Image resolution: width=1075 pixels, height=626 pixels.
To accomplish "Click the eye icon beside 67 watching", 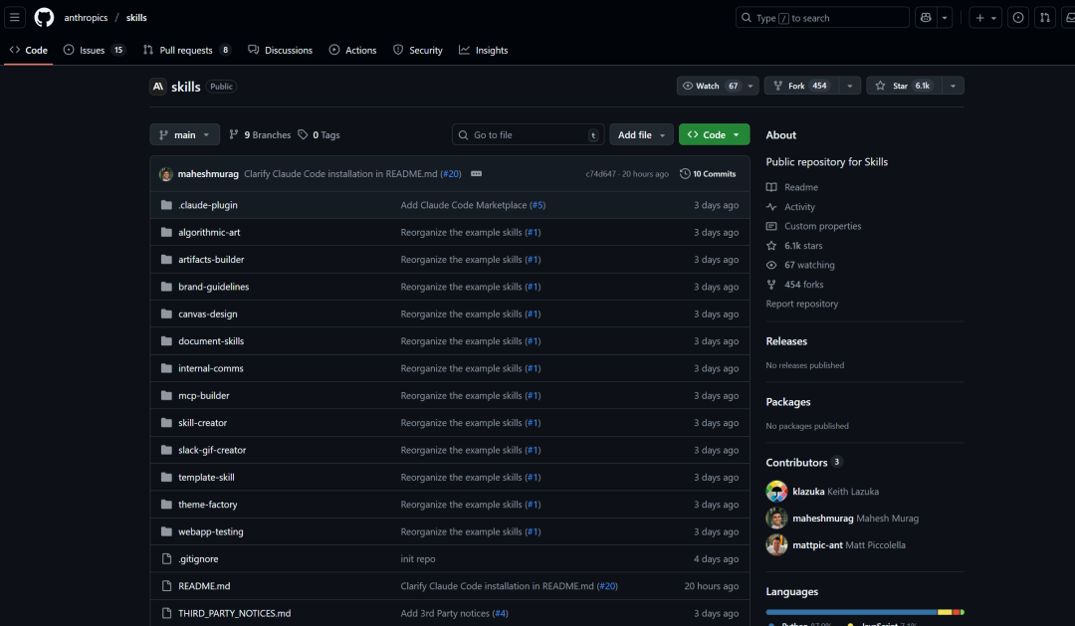I will pos(771,265).
